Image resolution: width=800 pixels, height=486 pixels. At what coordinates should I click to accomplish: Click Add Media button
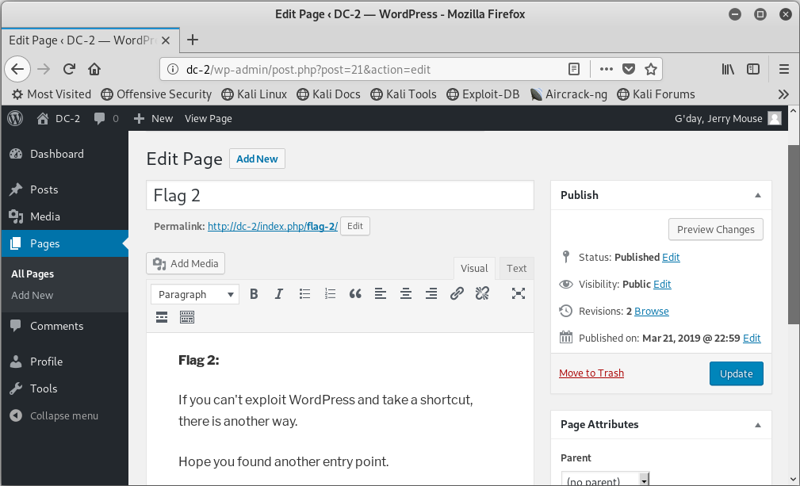(186, 264)
